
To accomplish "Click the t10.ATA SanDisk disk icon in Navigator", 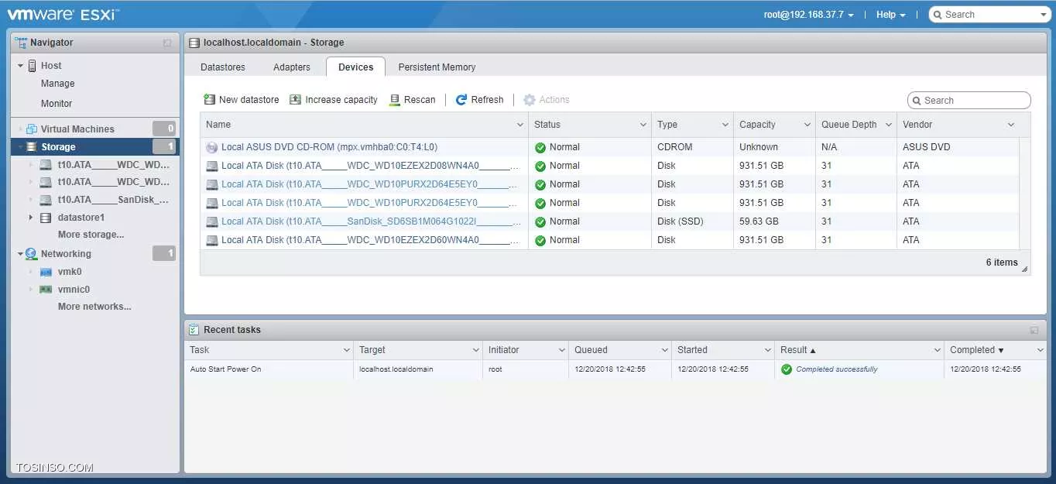I will pyautogui.click(x=46, y=200).
